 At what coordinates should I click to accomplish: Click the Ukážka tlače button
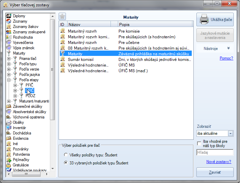(x=215, y=20)
